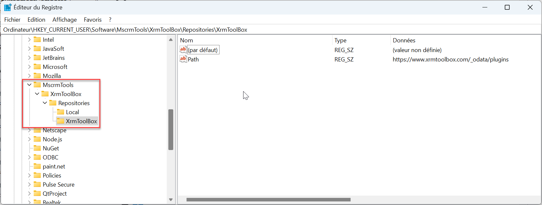Click the QtProject folder icon
This screenshot has width=542, height=205.
pos(37,193)
